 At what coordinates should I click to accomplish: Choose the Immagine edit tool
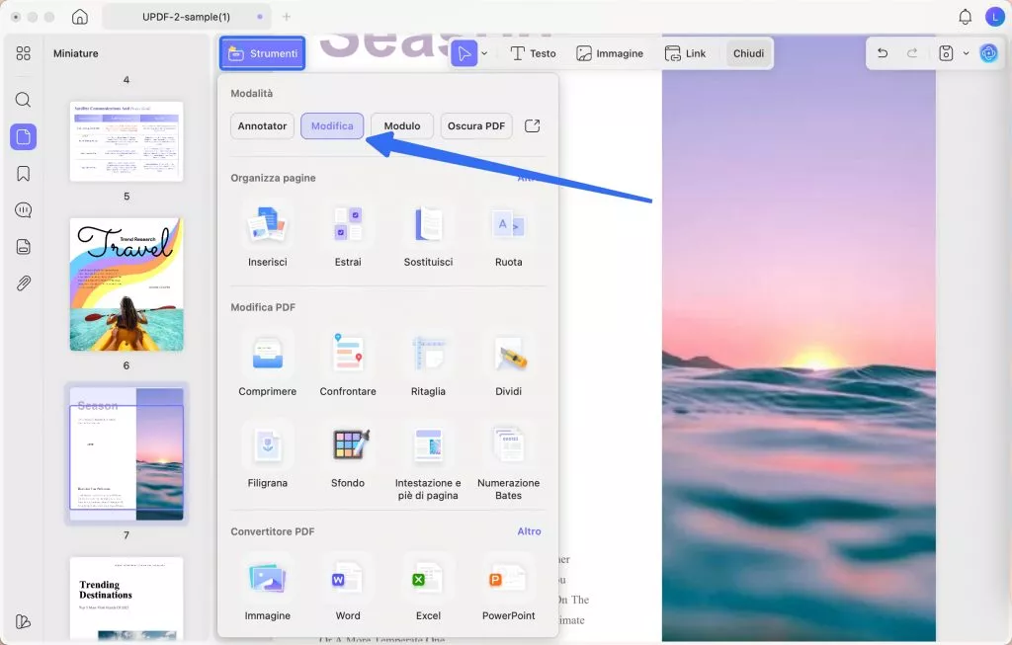pos(610,53)
